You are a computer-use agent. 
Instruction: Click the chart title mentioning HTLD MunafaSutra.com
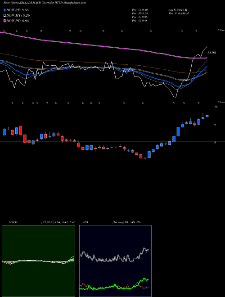point(45,3)
